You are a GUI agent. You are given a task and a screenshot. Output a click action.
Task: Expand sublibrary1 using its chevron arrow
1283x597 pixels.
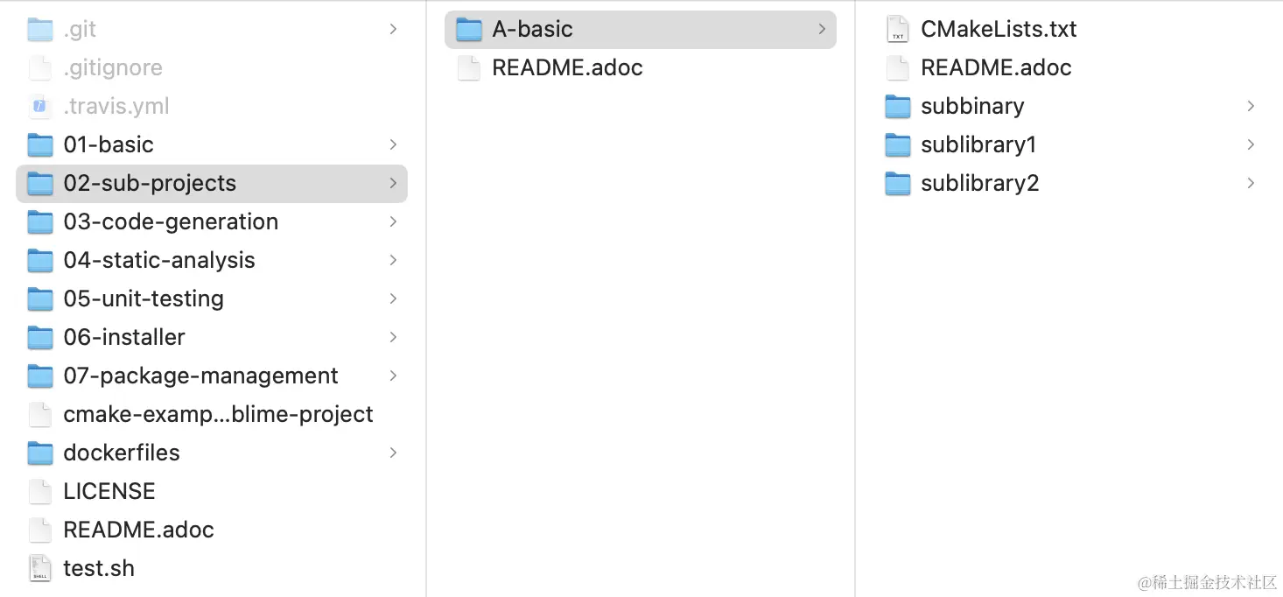click(1251, 144)
